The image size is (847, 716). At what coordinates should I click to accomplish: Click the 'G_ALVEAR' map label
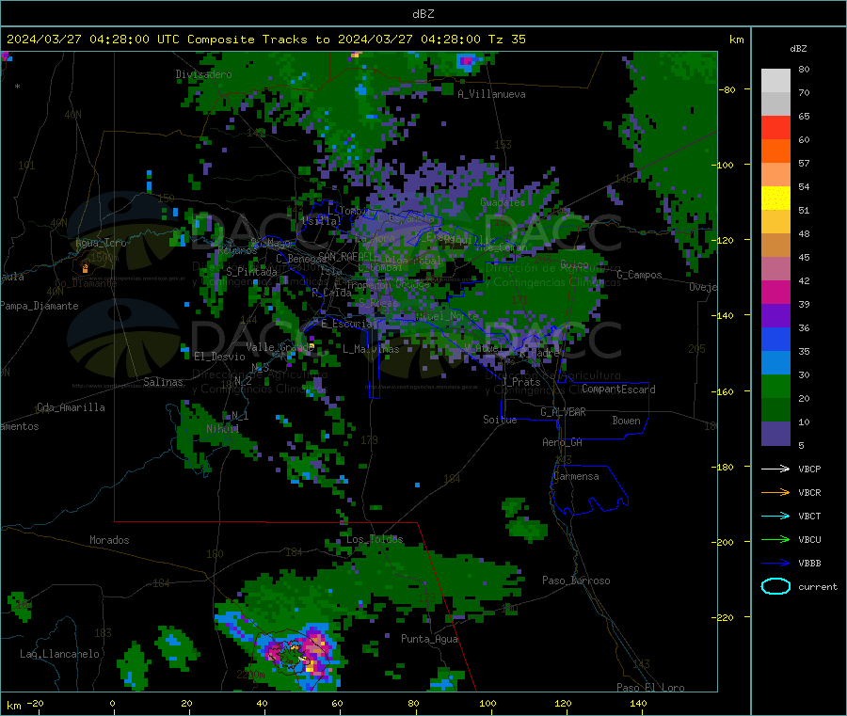click(x=563, y=412)
